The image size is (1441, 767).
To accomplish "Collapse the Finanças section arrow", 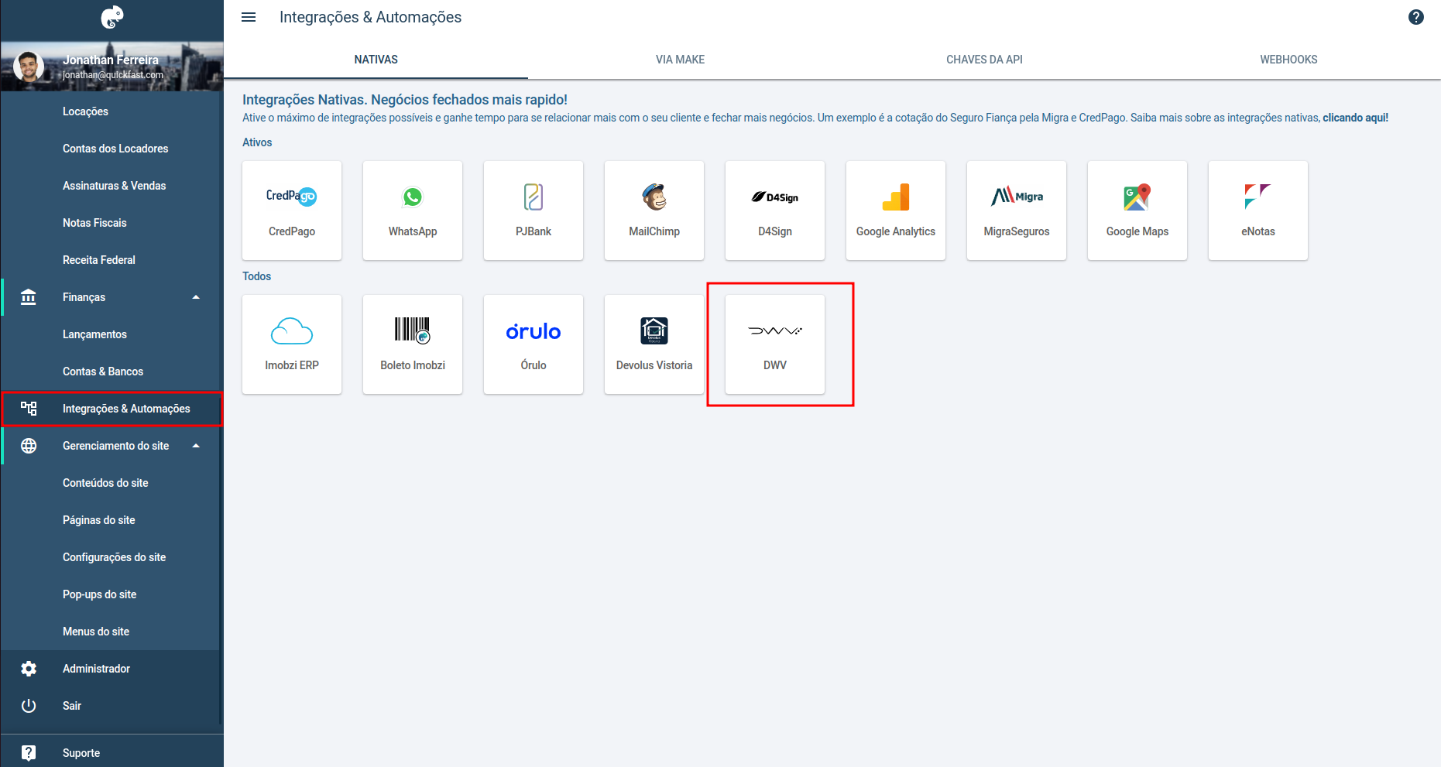I will (196, 297).
